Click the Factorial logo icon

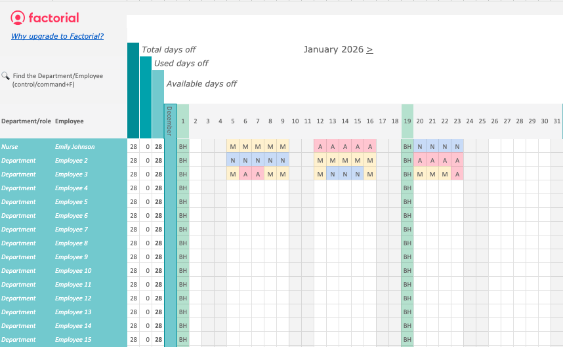[x=18, y=18]
